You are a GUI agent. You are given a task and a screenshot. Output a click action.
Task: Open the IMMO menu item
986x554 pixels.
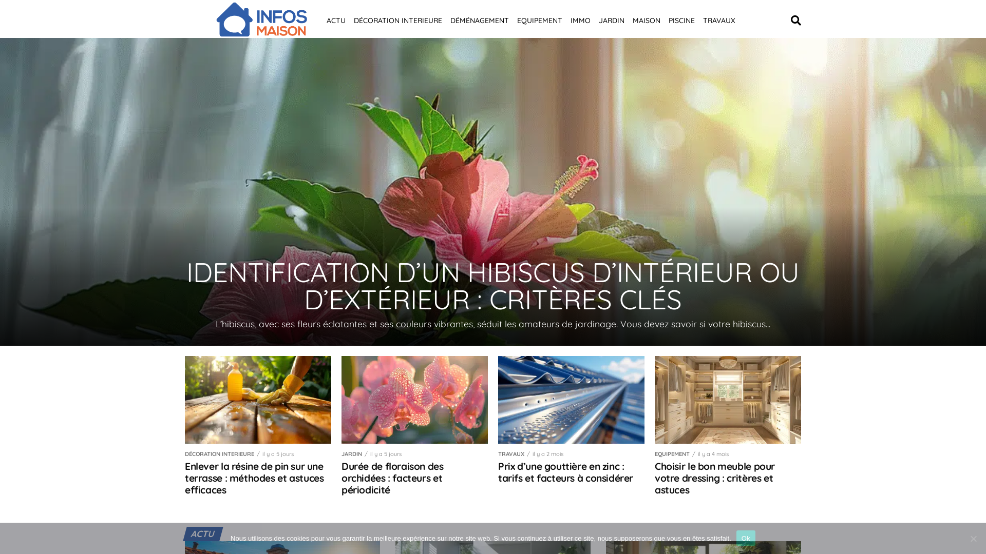point(580,21)
